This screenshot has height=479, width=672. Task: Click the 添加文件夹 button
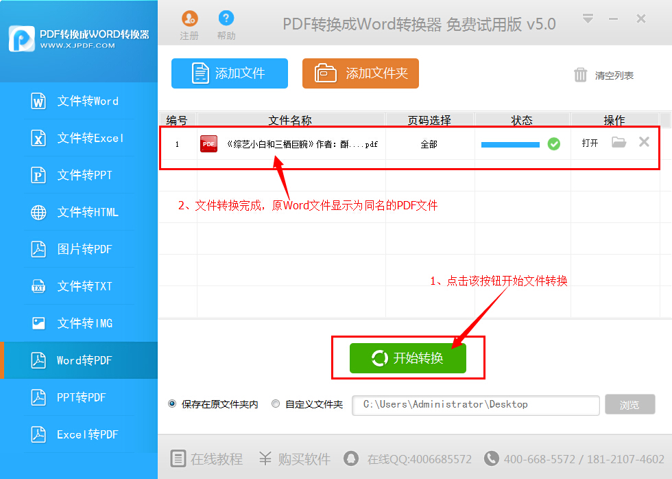(361, 73)
